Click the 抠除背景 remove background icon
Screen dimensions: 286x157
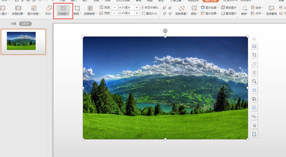(x=182, y=8)
